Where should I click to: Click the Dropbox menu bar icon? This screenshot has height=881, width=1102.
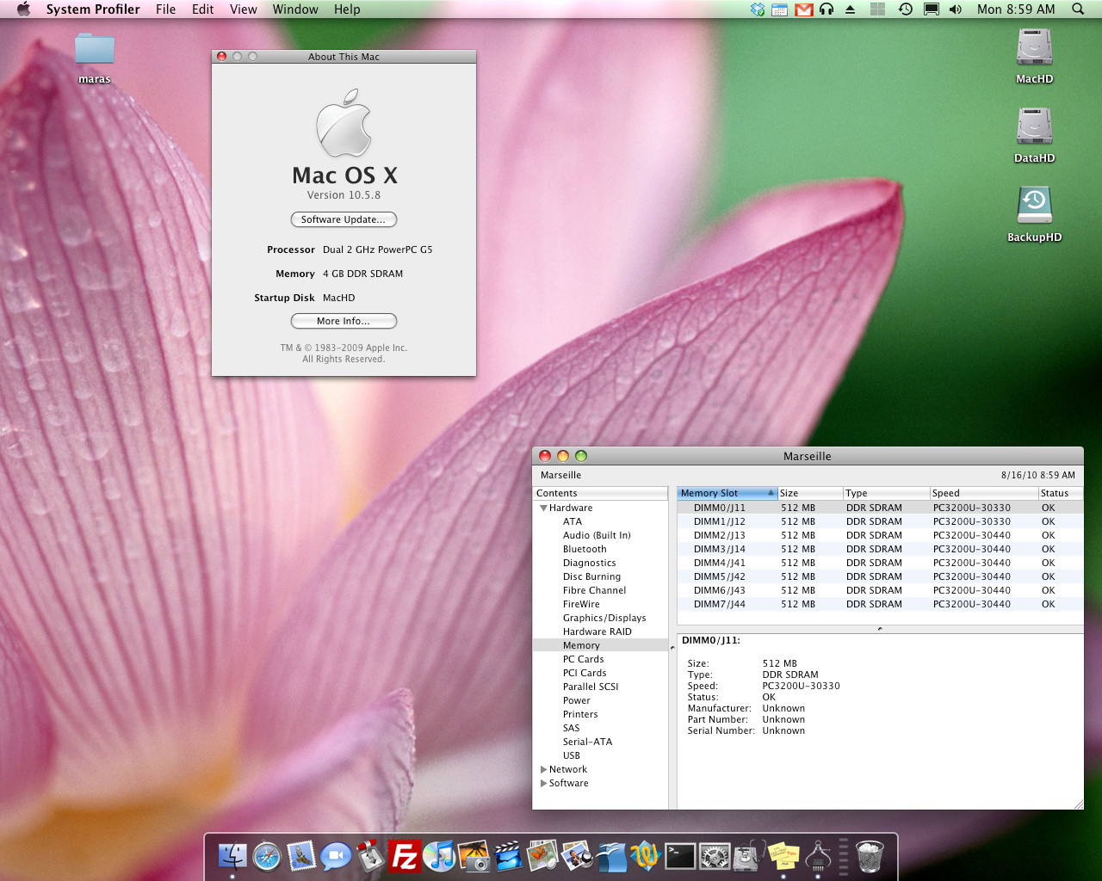point(758,9)
